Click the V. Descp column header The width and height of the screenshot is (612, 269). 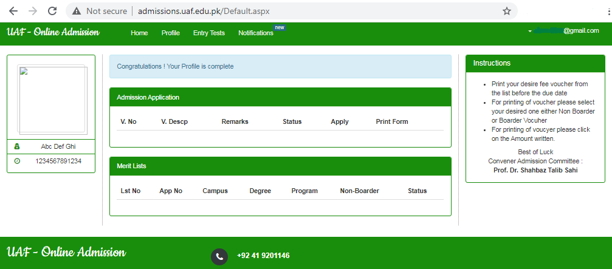click(x=174, y=121)
